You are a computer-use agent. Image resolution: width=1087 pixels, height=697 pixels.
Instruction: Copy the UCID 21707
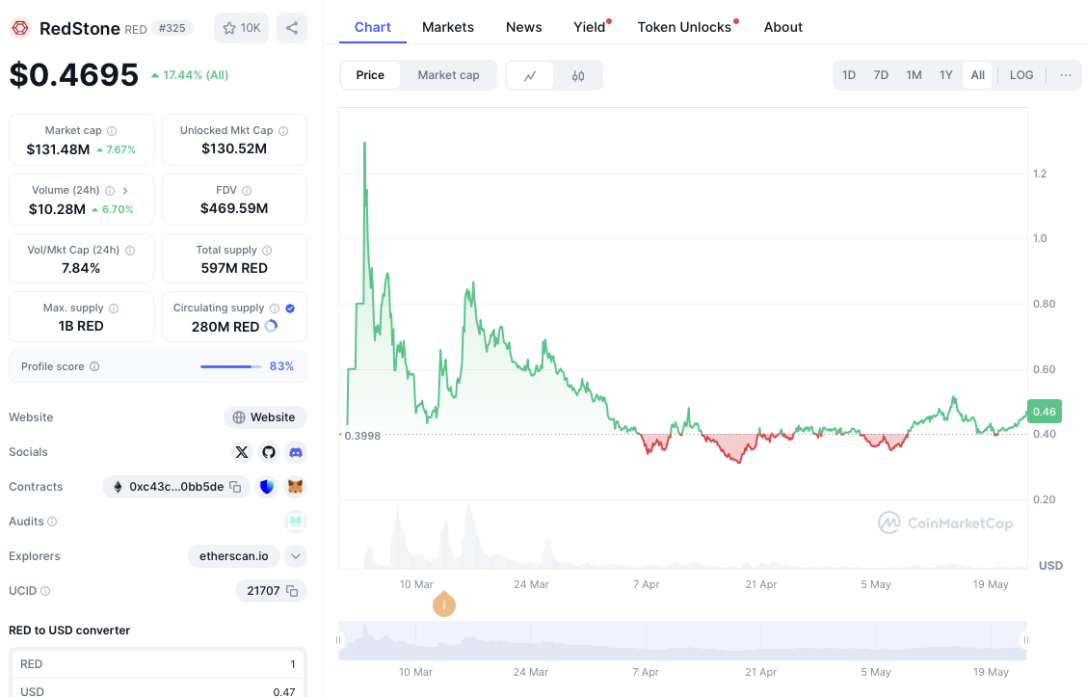(293, 591)
